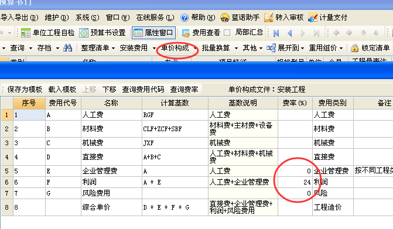Screen dimensions: 393x229
Task: Select the 利润 rate cell showing 24
Action: click(x=295, y=182)
